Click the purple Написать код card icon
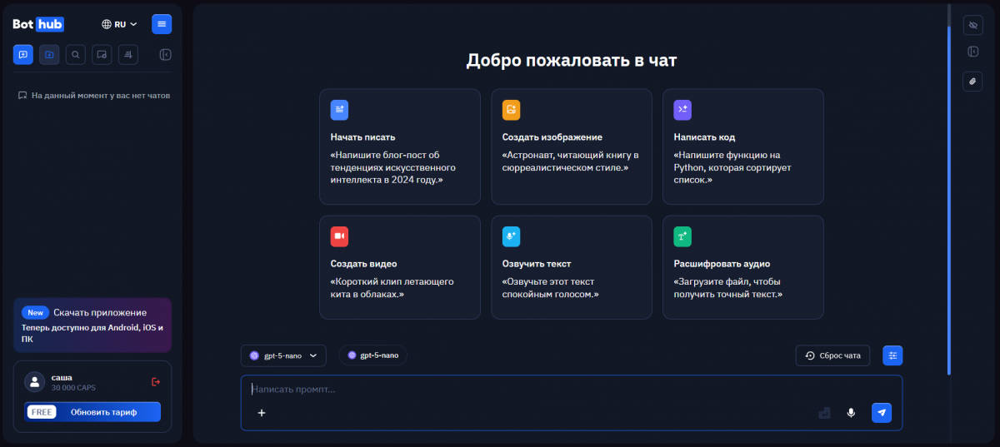 [x=682, y=110]
